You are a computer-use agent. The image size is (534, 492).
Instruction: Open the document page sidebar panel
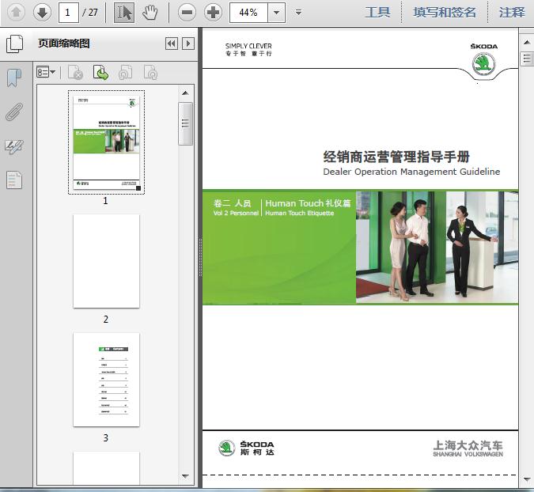[x=14, y=180]
